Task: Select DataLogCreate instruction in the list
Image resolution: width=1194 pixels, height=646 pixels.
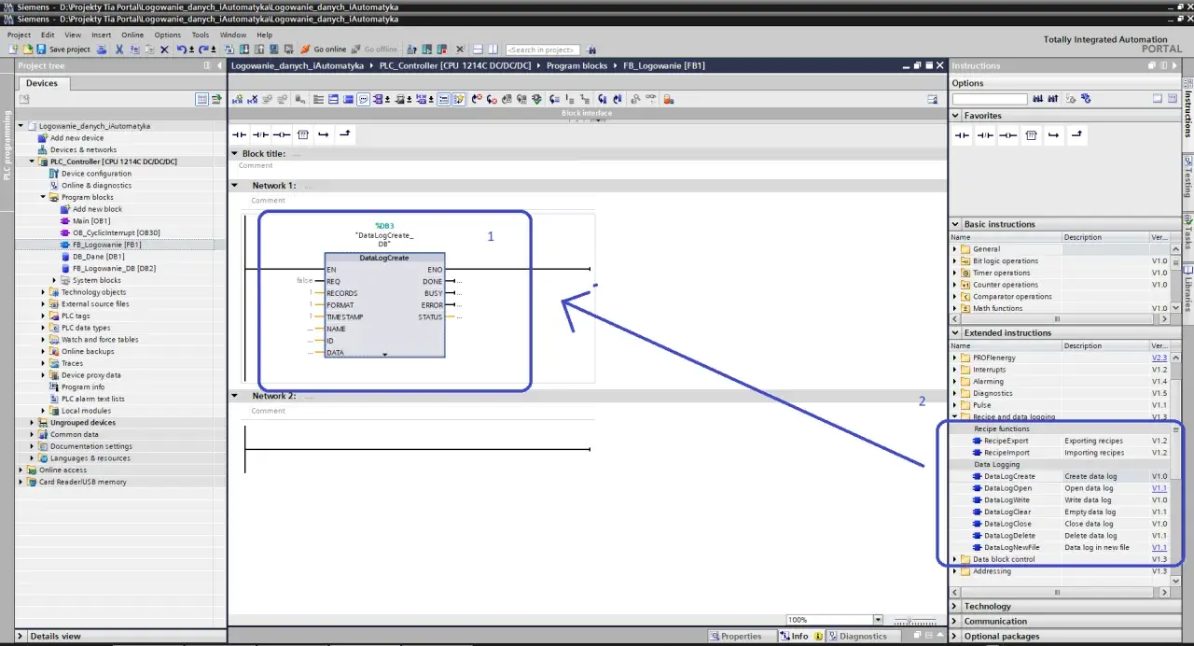Action: pos(1009,476)
